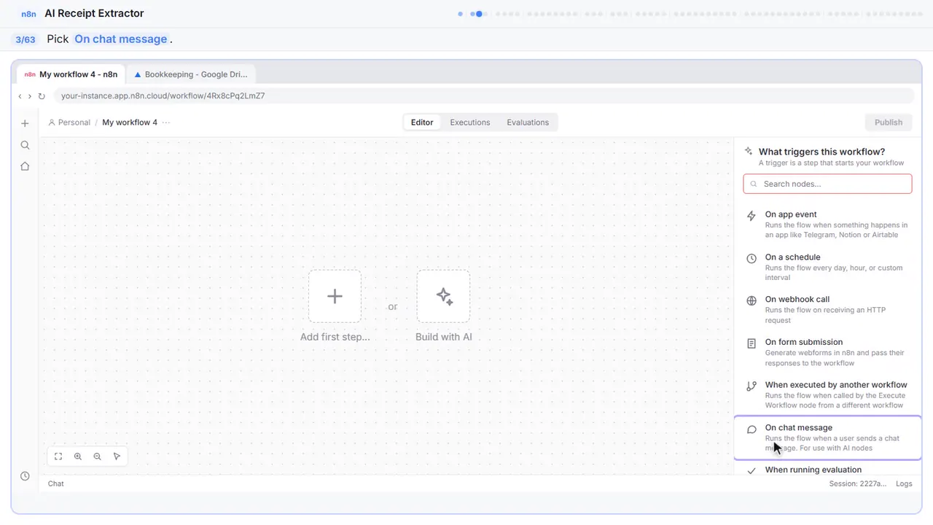This screenshot has height=525, width=933.
Task: Click the Add first step plus box
Action: pyautogui.click(x=335, y=296)
